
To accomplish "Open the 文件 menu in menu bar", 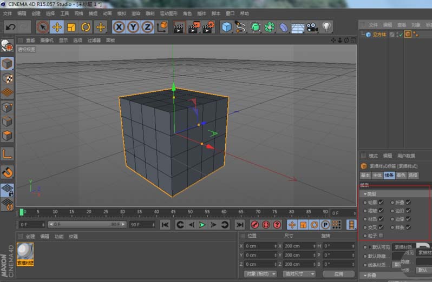I will (x=8, y=13).
